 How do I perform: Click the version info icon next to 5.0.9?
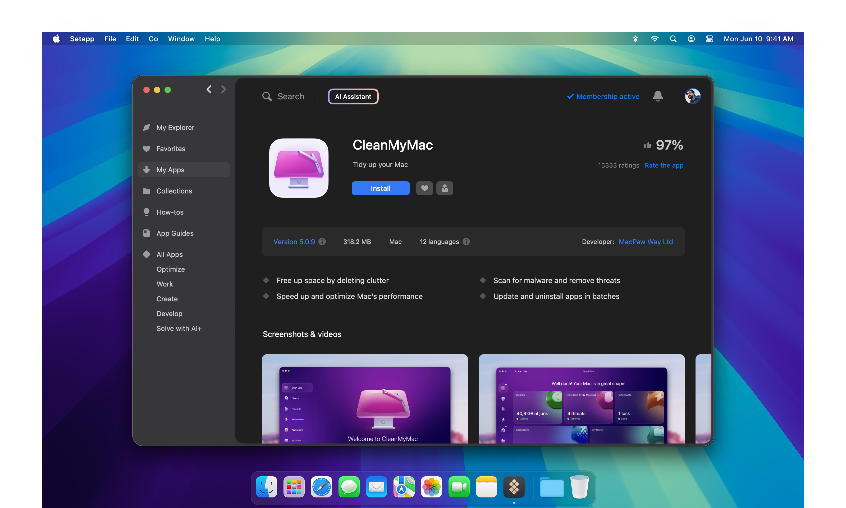(x=322, y=242)
